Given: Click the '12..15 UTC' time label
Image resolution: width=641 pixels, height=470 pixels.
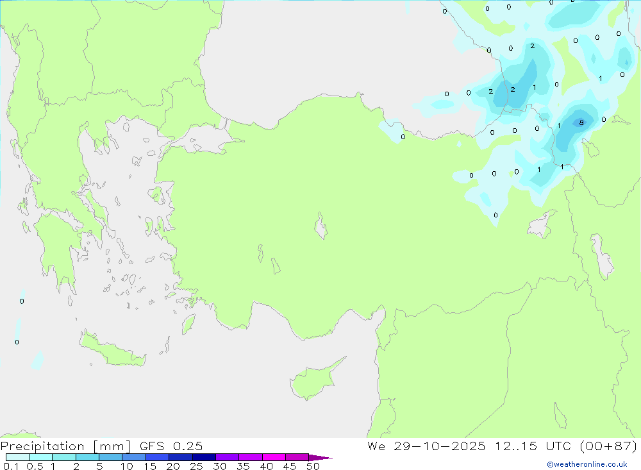Looking at the screenshot, I should coord(533,446).
